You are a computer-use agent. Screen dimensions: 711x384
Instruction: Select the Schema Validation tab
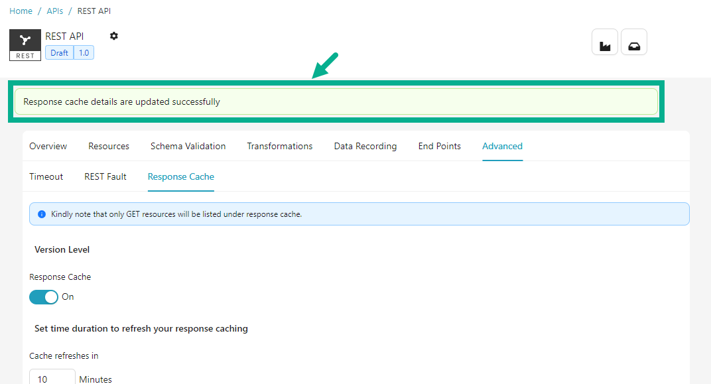click(x=188, y=146)
